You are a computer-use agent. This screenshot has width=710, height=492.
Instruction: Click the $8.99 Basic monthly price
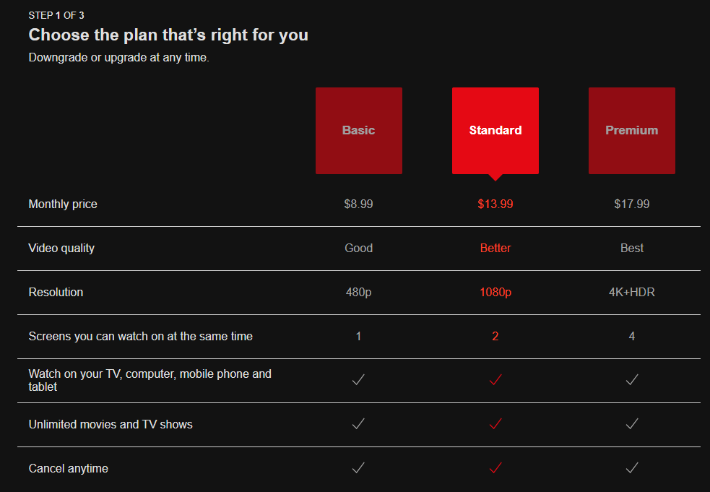358,204
